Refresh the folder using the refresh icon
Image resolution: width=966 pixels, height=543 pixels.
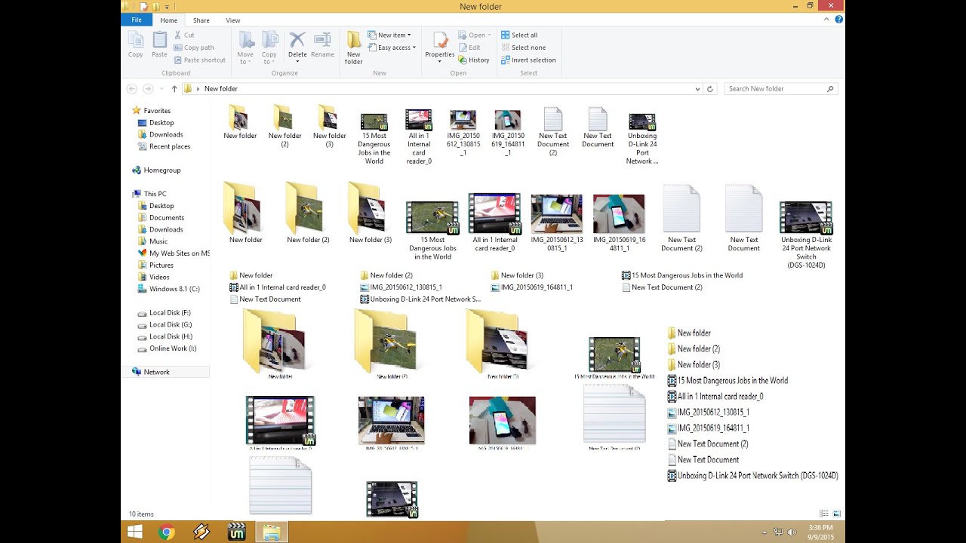(709, 88)
